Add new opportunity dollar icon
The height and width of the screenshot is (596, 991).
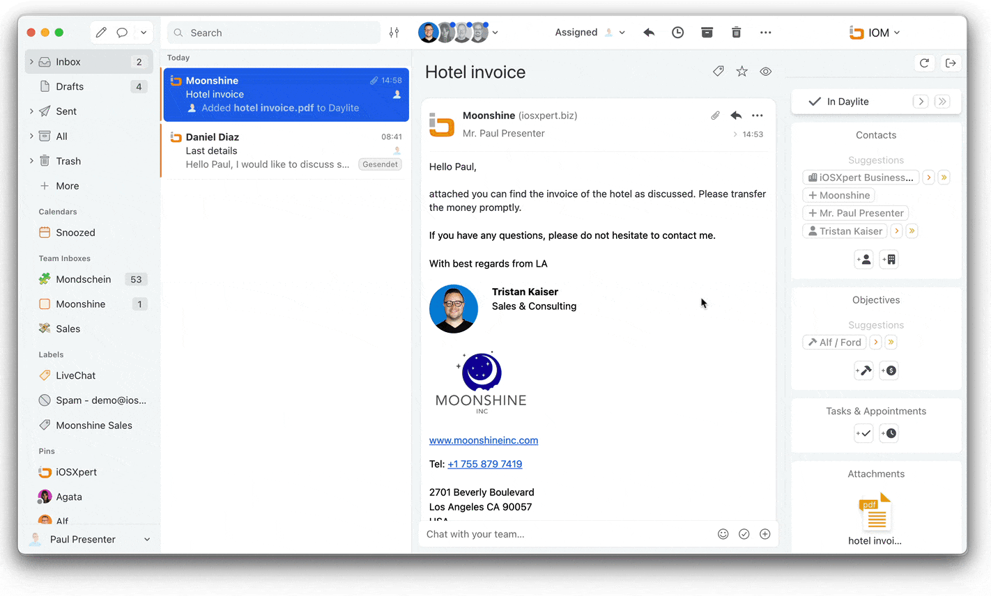889,370
